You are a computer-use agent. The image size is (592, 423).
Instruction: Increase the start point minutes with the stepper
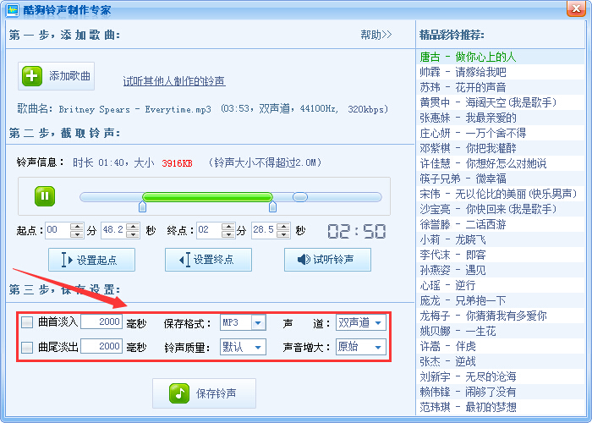pyautogui.click(x=78, y=226)
